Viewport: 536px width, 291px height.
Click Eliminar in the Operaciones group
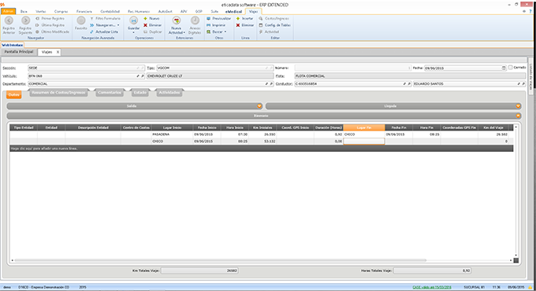(x=152, y=25)
